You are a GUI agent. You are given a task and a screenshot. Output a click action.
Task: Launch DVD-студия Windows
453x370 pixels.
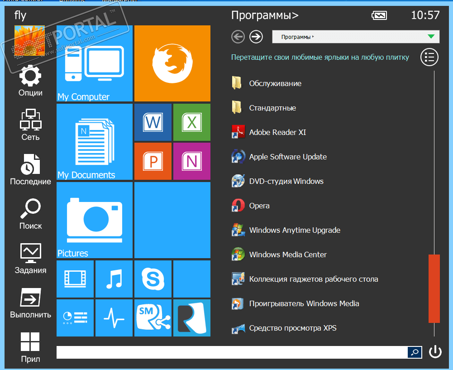tap(277, 181)
